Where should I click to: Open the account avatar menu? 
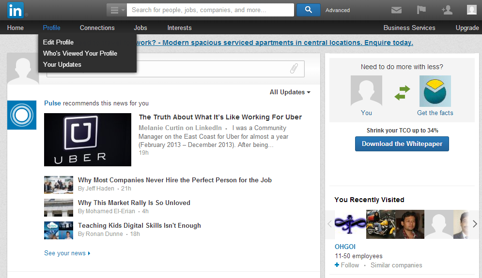point(472,10)
